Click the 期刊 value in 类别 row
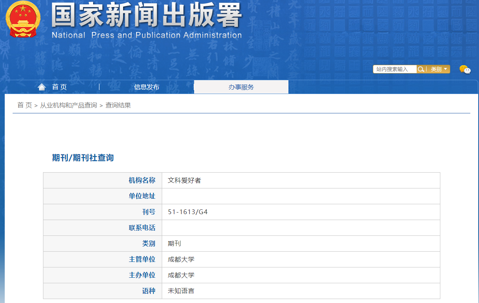Image resolution: width=479 pixels, height=303 pixels. pos(174,244)
